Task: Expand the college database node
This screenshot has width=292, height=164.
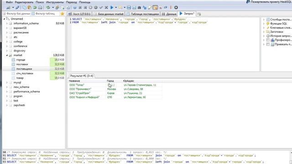Action: (x=7, y=41)
